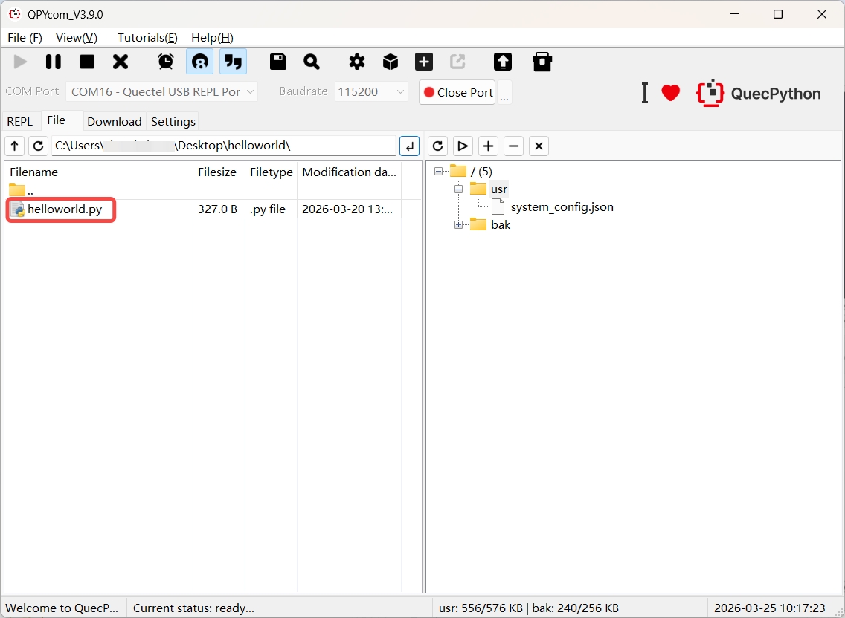This screenshot has height=618, width=845.
Task: Collapse the usr folder in device tree
Action: pyautogui.click(x=458, y=189)
